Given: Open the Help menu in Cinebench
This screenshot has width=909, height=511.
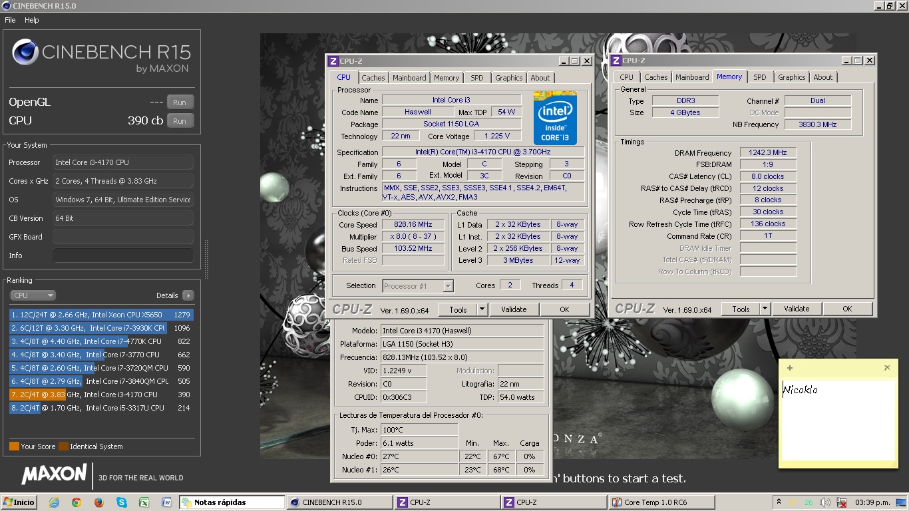Looking at the screenshot, I should coord(32,20).
